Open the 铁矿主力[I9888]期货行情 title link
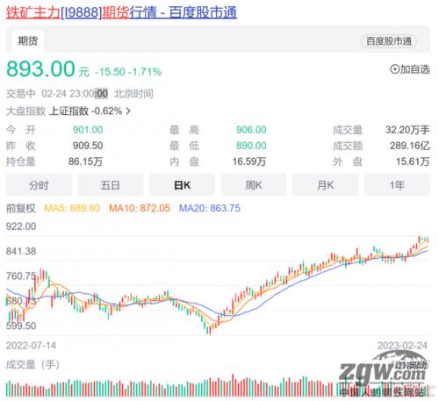This screenshot has width=439, height=401. (121, 13)
